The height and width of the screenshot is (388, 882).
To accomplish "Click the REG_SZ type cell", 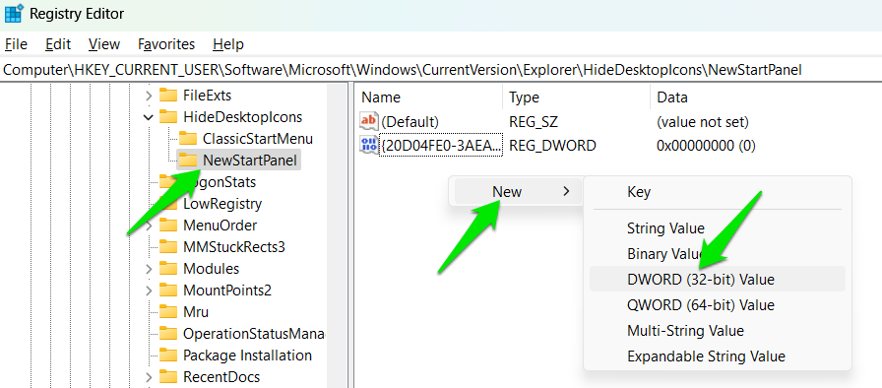I will point(534,122).
